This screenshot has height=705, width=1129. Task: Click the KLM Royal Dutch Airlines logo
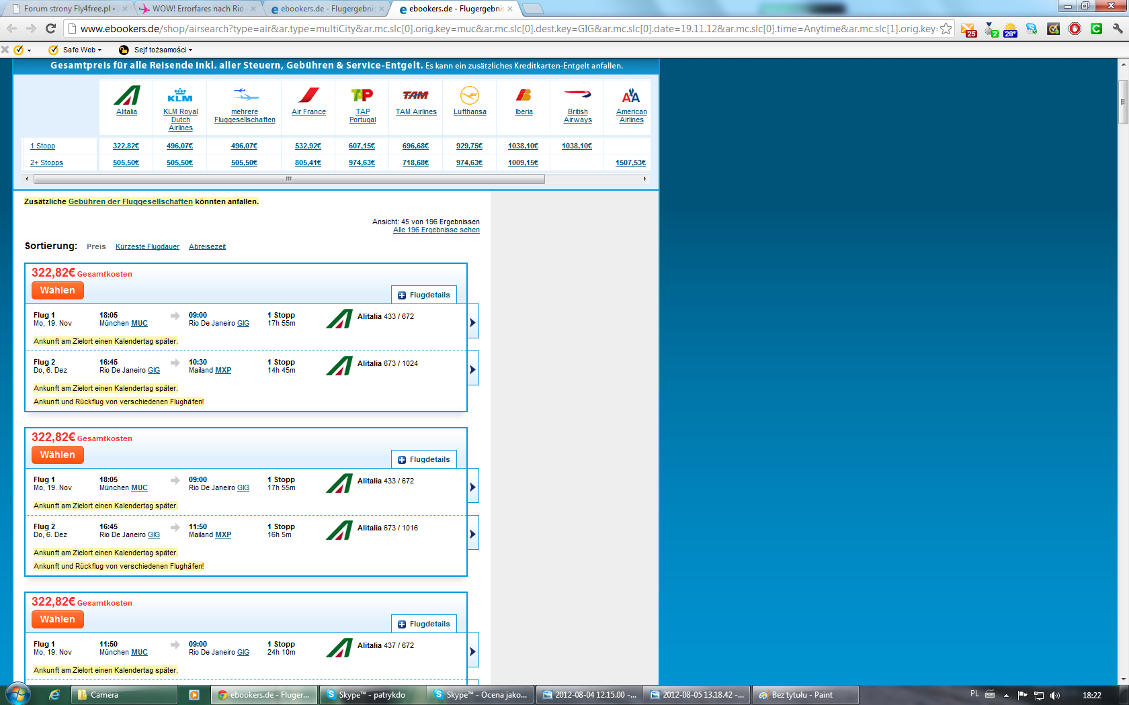pos(180,95)
